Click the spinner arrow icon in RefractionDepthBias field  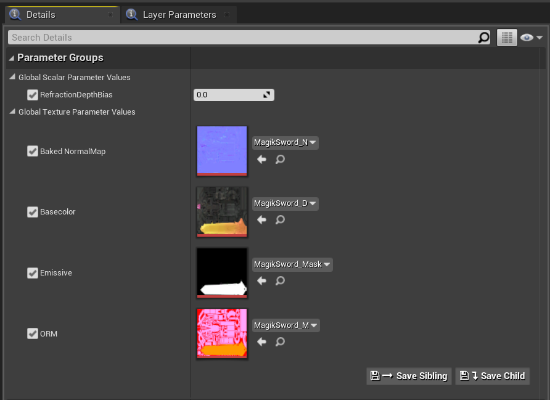point(267,95)
